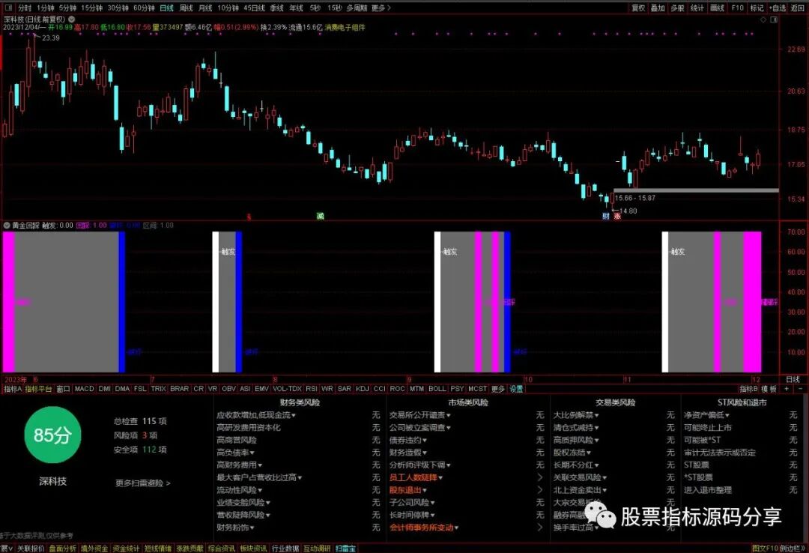Click the 触发 marker in September signal band
The width and height of the screenshot is (809, 553).
coord(450,252)
